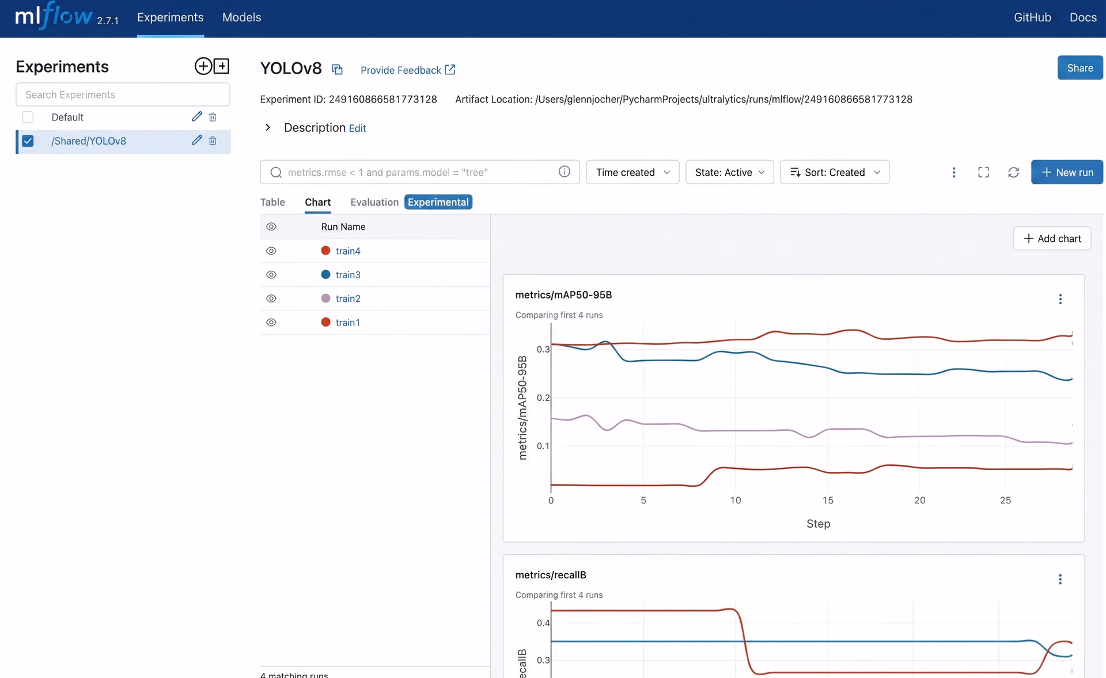Click the Provide Feedback link
1106x678 pixels.
pos(408,70)
